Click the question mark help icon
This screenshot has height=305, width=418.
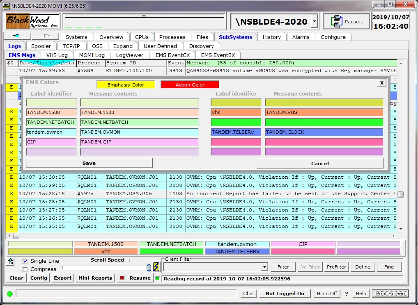tap(346, 294)
